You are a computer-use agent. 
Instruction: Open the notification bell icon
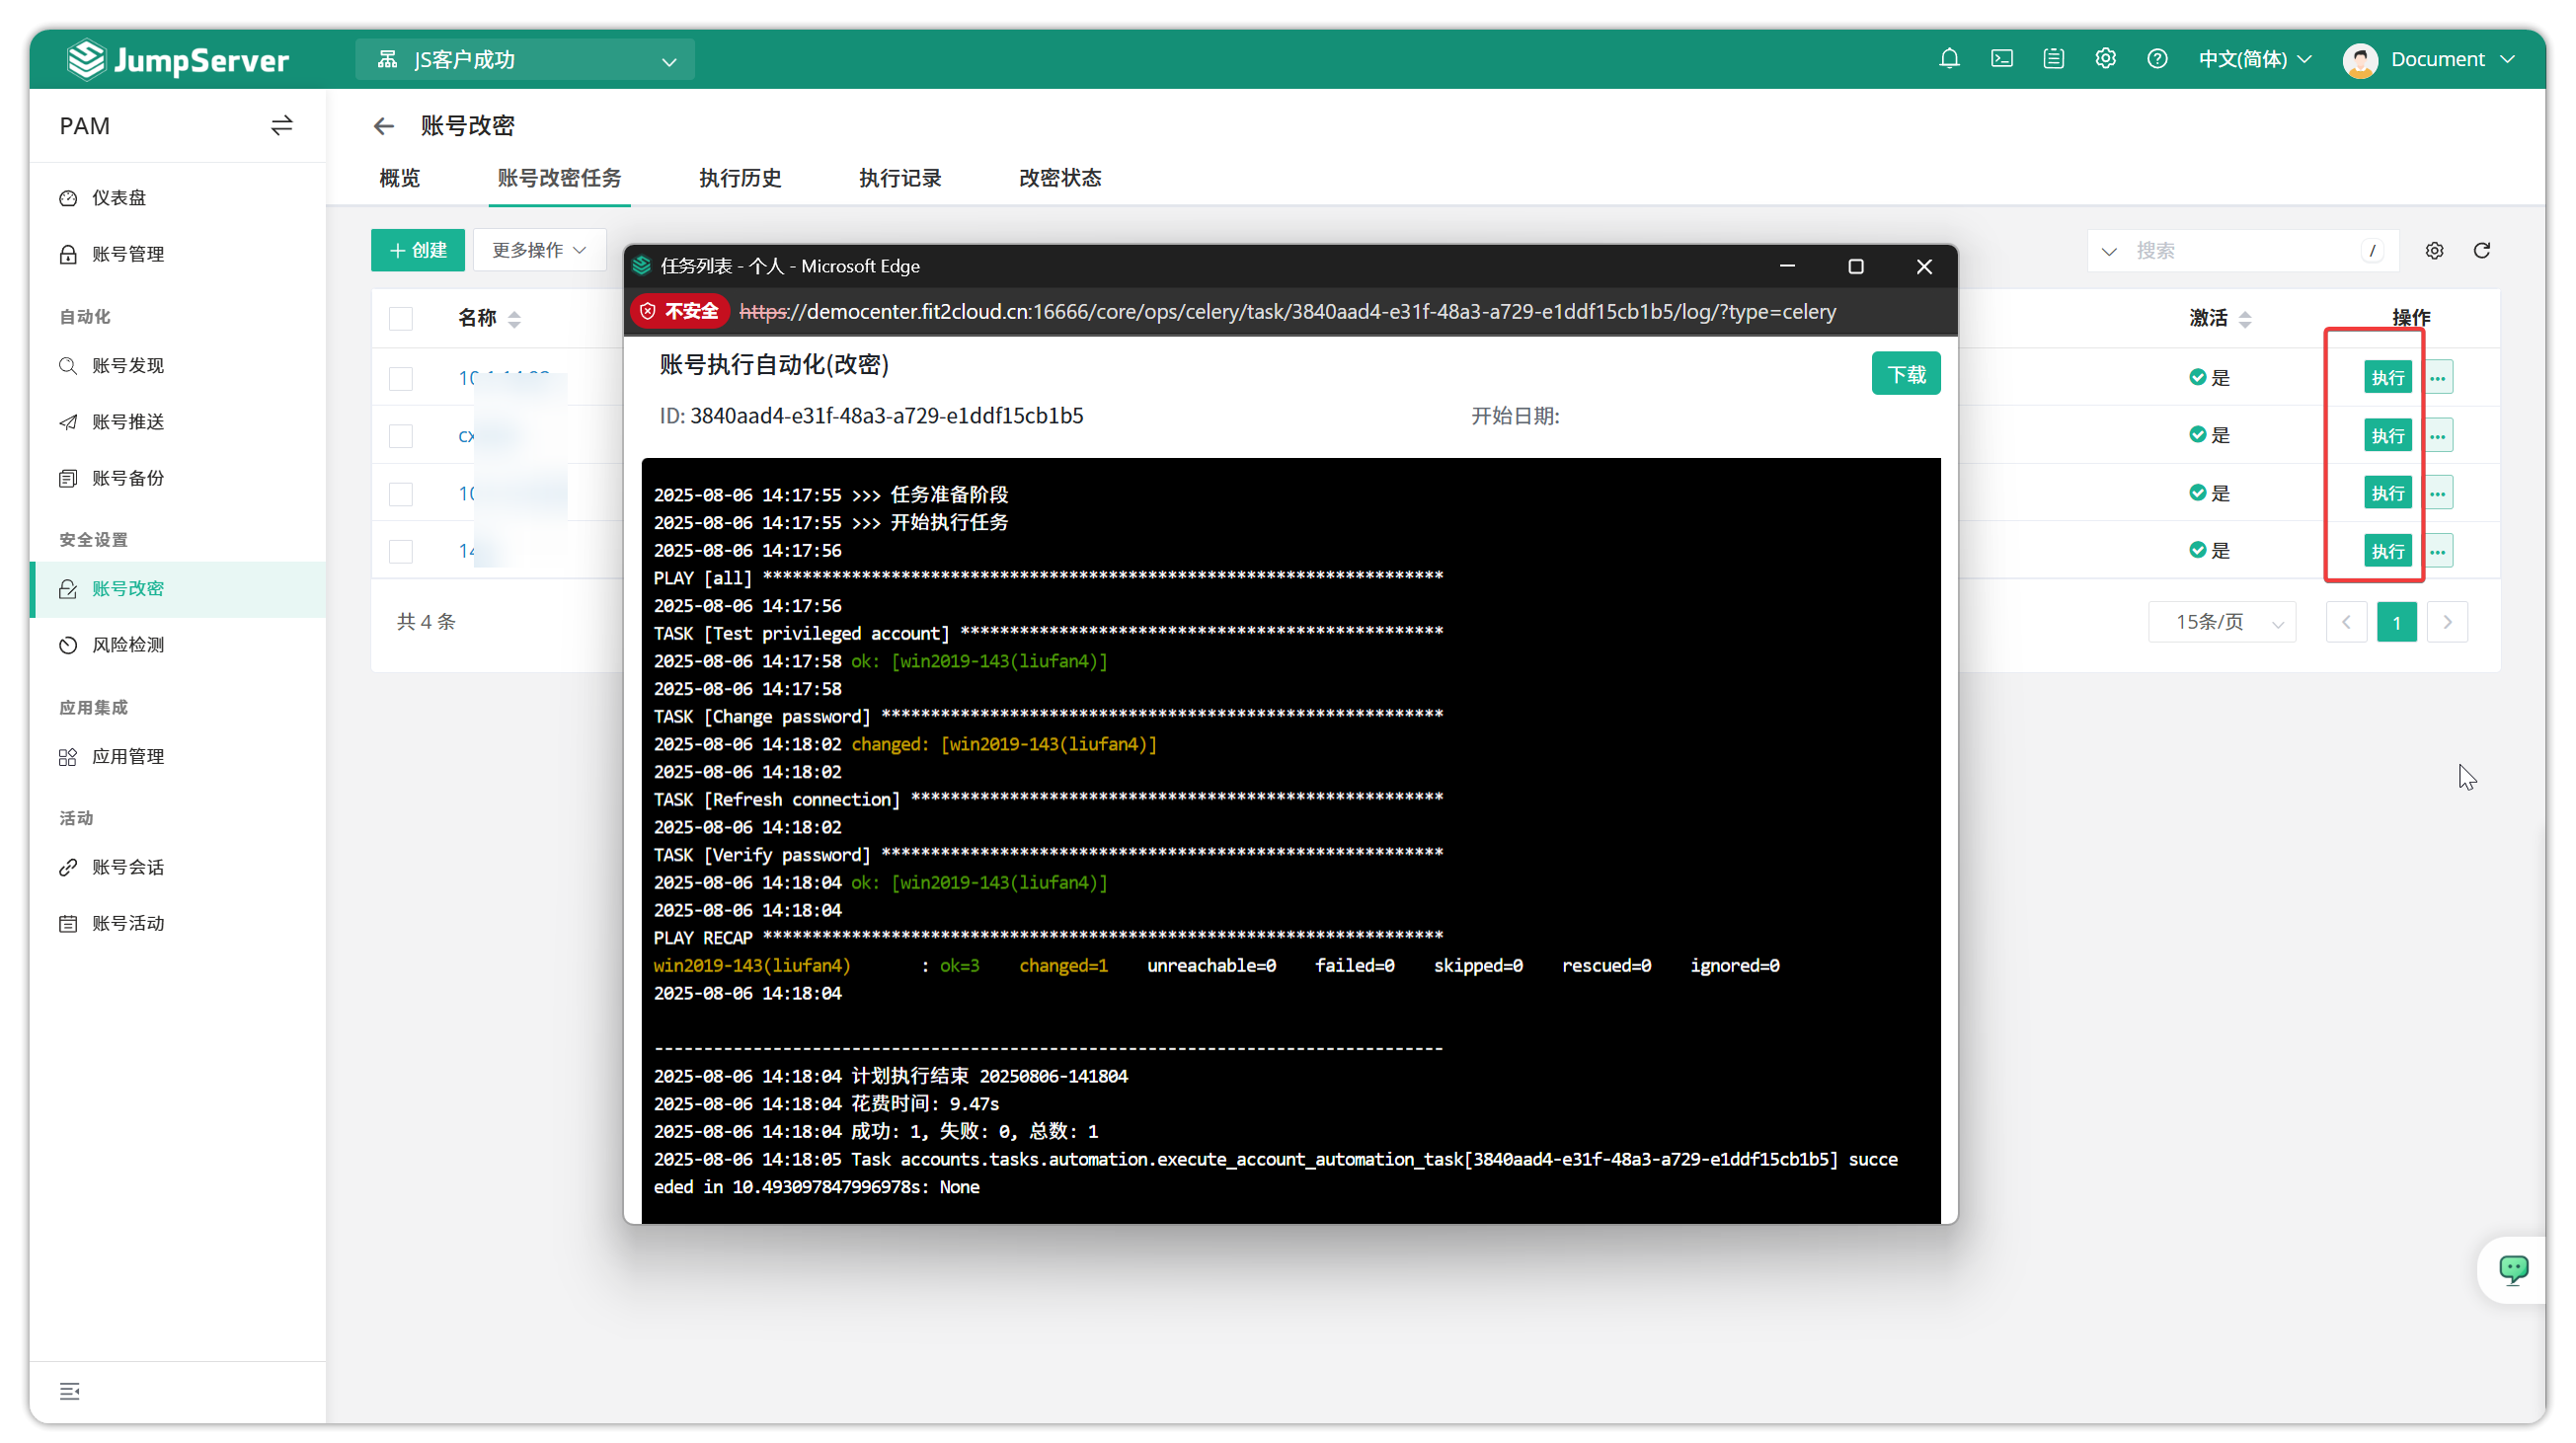coord(1949,59)
